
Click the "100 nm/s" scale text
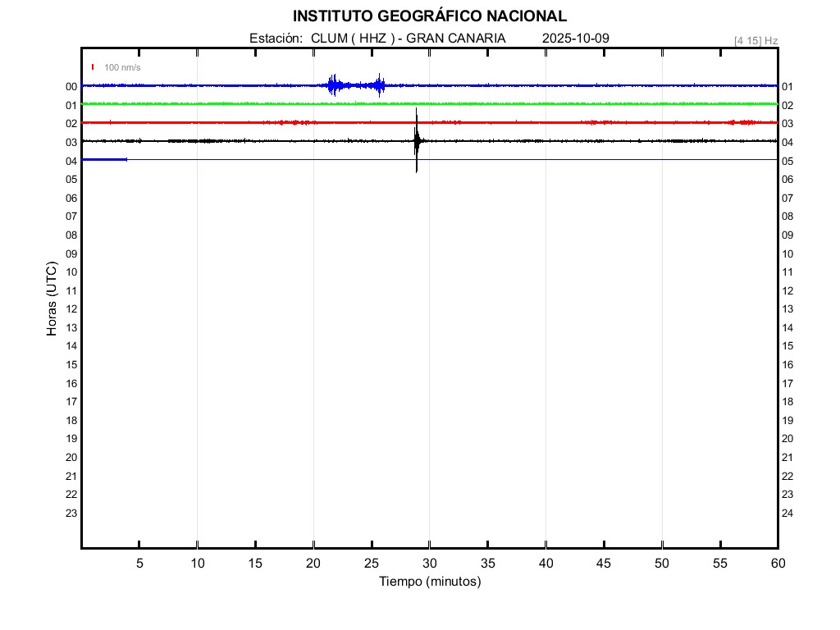point(122,67)
